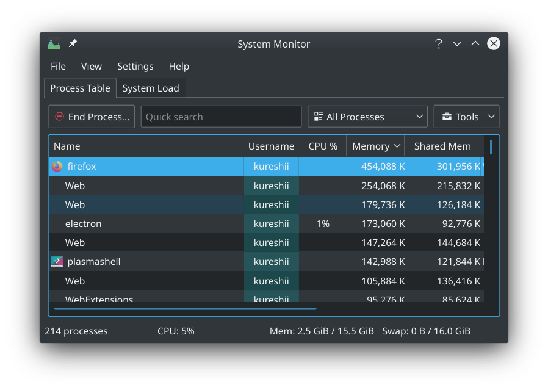
Task: Click firefox memory value 454,088 K
Action: click(x=383, y=167)
